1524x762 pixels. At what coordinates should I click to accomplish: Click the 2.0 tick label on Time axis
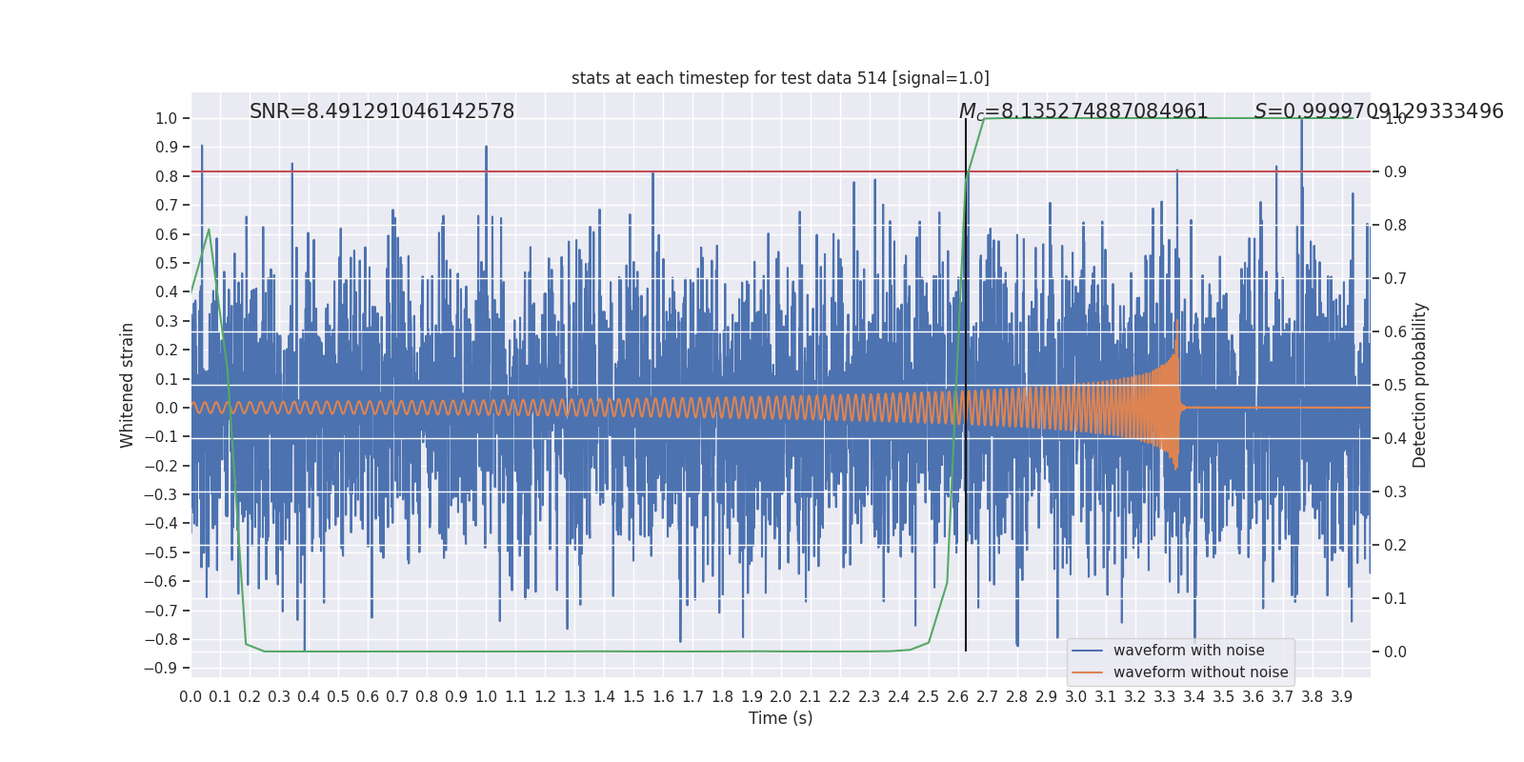click(x=781, y=697)
